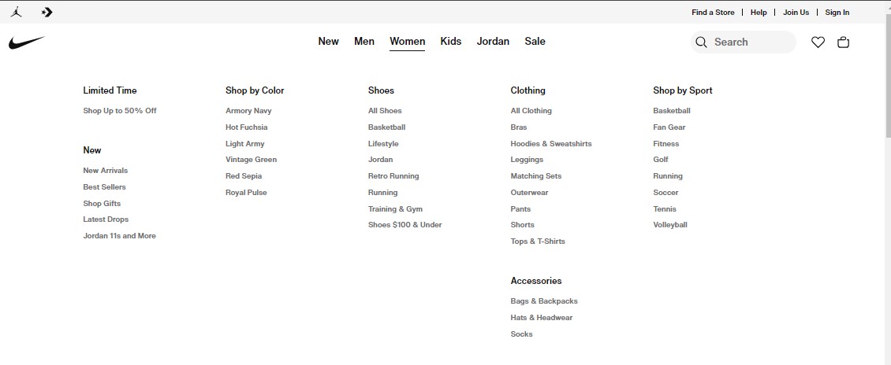View All Clothing
The width and height of the screenshot is (891, 365).
pyautogui.click(x=531, y=110)
